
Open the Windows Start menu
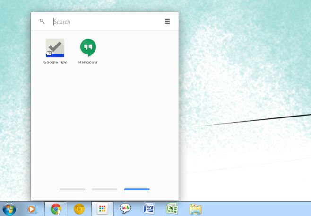coord(9,209)
